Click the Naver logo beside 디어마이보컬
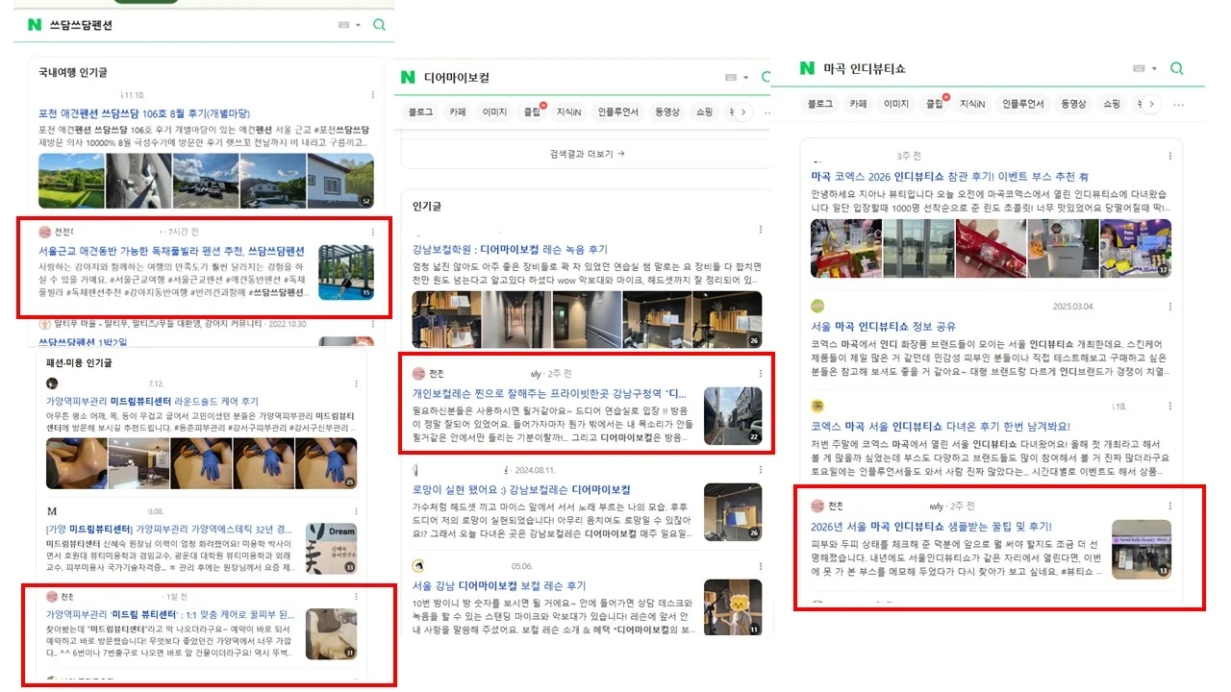 (x=408, y=77)
